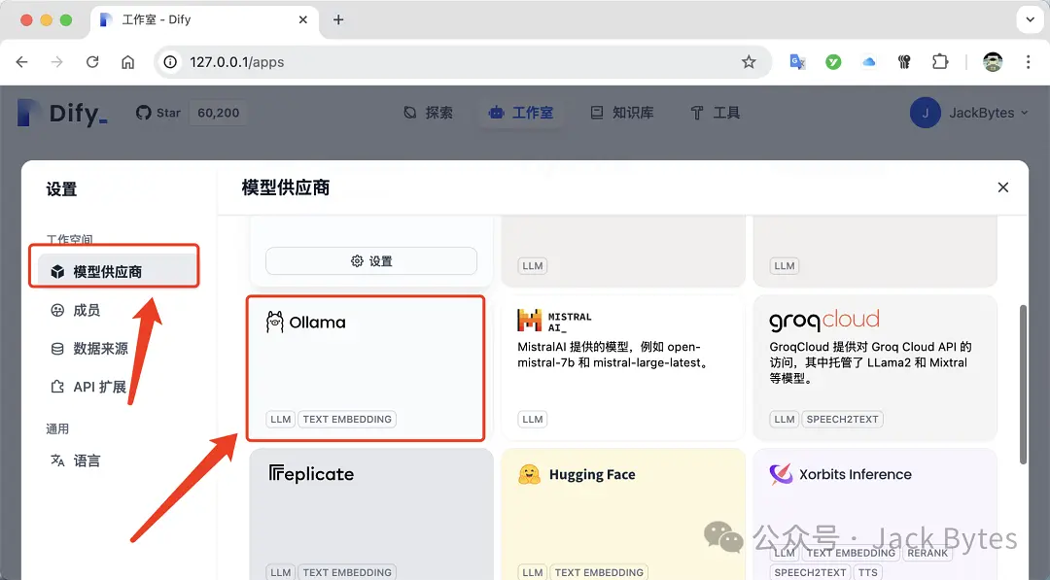Click the browser bookmark star icon
This screenshot has width=1050, height=580.
749,60
